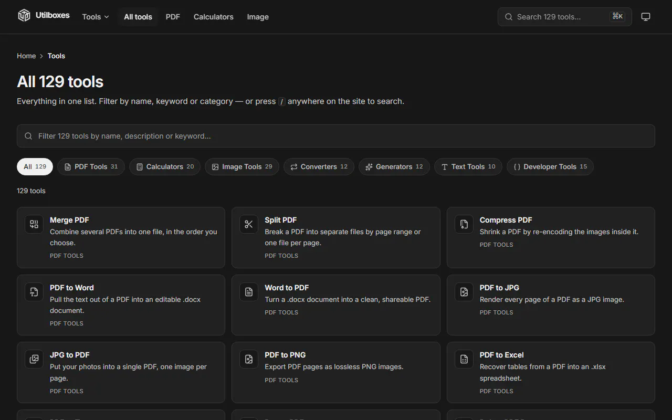Click the Split PDF scissors icon
Screen dimensions: 672x420
coord(249,225)
